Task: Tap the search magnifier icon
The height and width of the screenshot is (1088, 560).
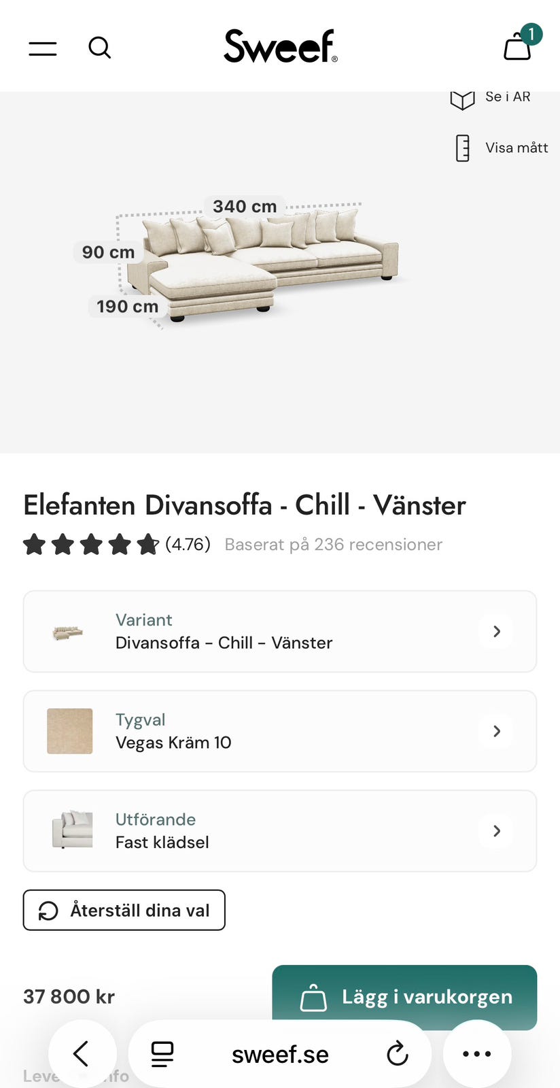Action: (100, 48)
